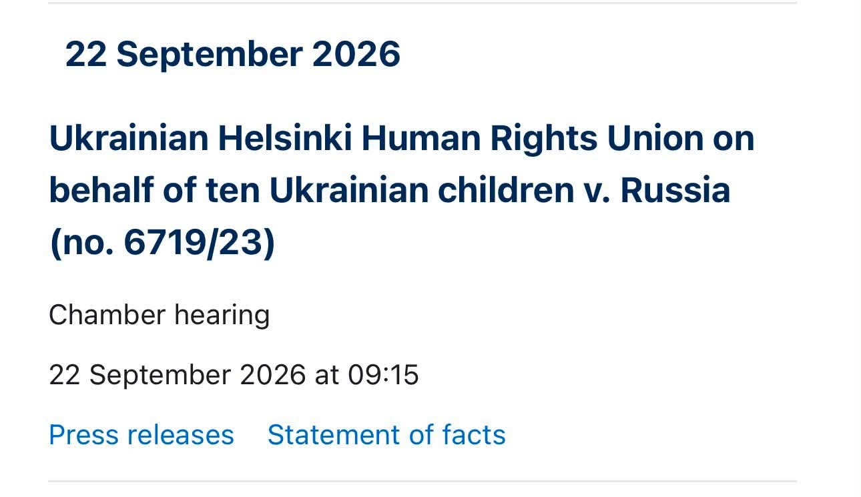861x497 pixels.
Task: Click the horizontal divider below the links
Action: 422,480
